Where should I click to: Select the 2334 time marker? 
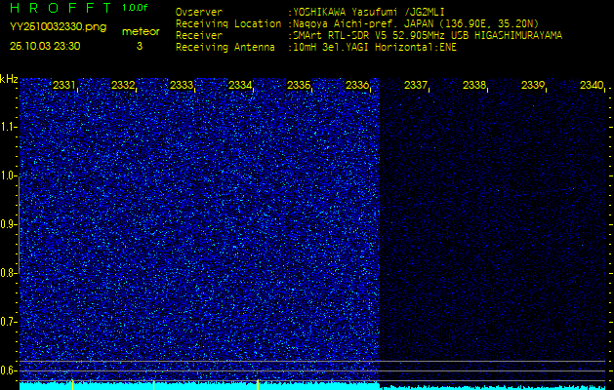240,85
